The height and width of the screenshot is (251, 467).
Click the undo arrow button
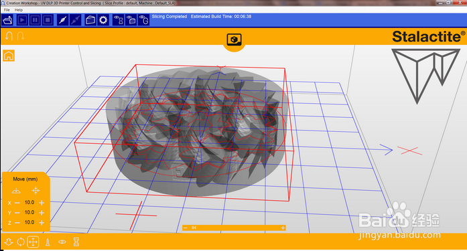tap(9, 36)
